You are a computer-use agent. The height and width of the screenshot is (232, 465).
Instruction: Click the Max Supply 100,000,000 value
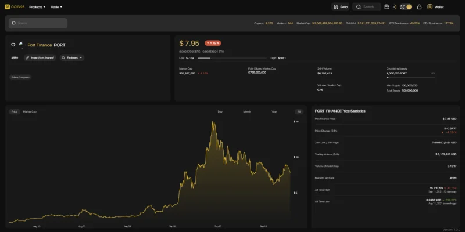click(410, 85)
